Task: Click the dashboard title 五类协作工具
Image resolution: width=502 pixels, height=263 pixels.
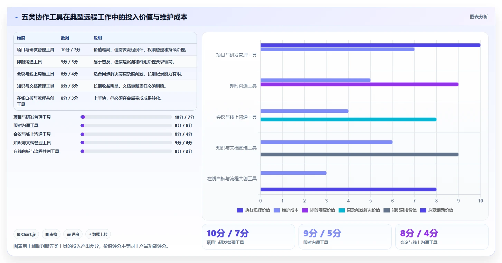Action: point(104,17)
